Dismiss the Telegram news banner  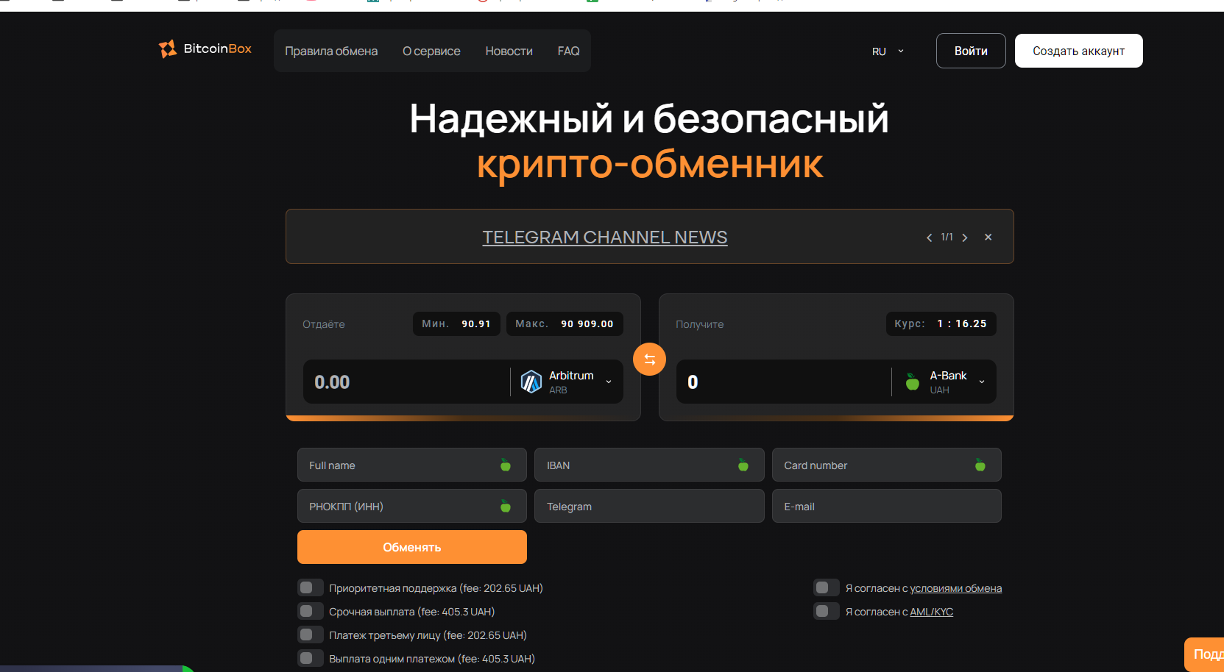pyautogui.click(x=988, y=237)
